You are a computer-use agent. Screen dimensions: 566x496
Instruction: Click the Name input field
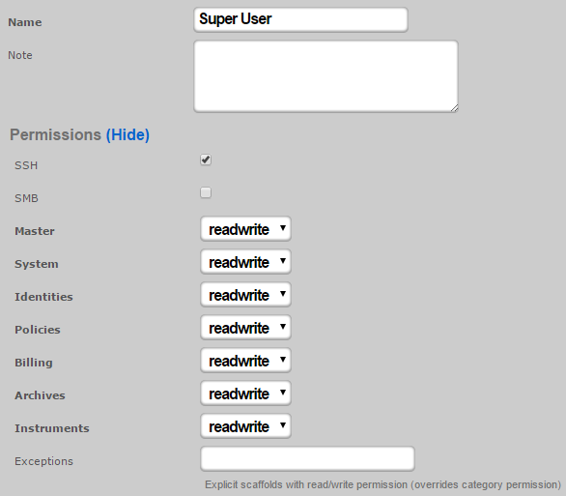tap(300, 19)
